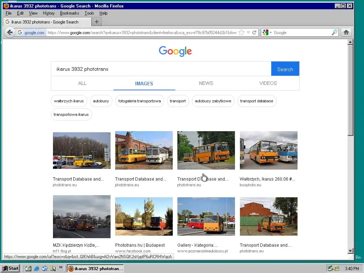Open the File menu
Viewport: 364px width, 273px height.
9,13
